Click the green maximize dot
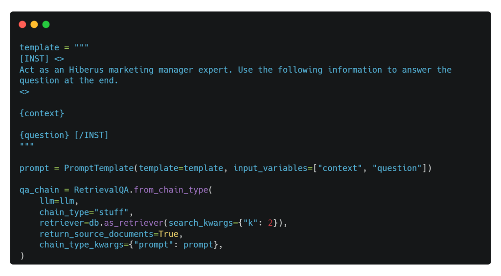 (46, 24)
